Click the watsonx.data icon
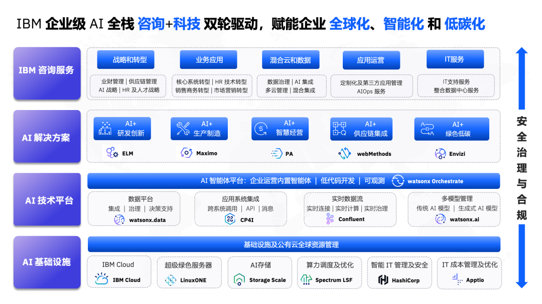 pyautogui.click(x=119, y=220)
